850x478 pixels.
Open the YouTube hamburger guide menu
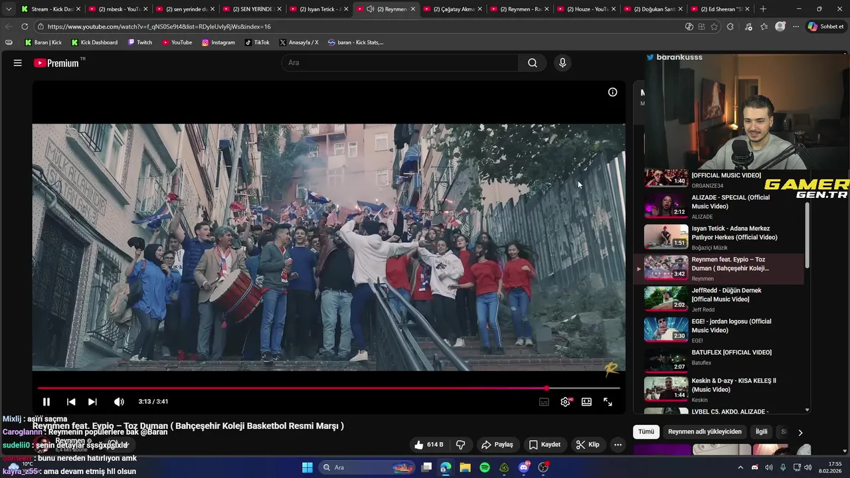click(18, 63)
